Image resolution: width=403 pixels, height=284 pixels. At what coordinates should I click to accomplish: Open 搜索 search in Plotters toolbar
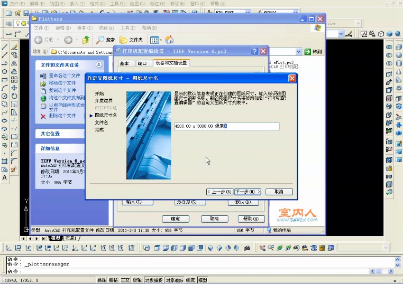[105, 40]
